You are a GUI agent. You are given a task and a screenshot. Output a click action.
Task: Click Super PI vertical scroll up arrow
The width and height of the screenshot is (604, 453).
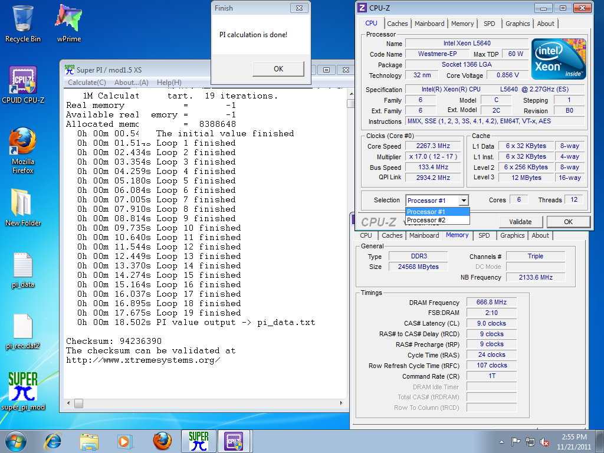tap(350, 94)
